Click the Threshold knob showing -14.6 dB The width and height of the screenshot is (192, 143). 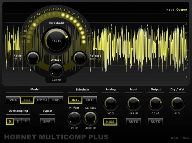tap(56, 41)
